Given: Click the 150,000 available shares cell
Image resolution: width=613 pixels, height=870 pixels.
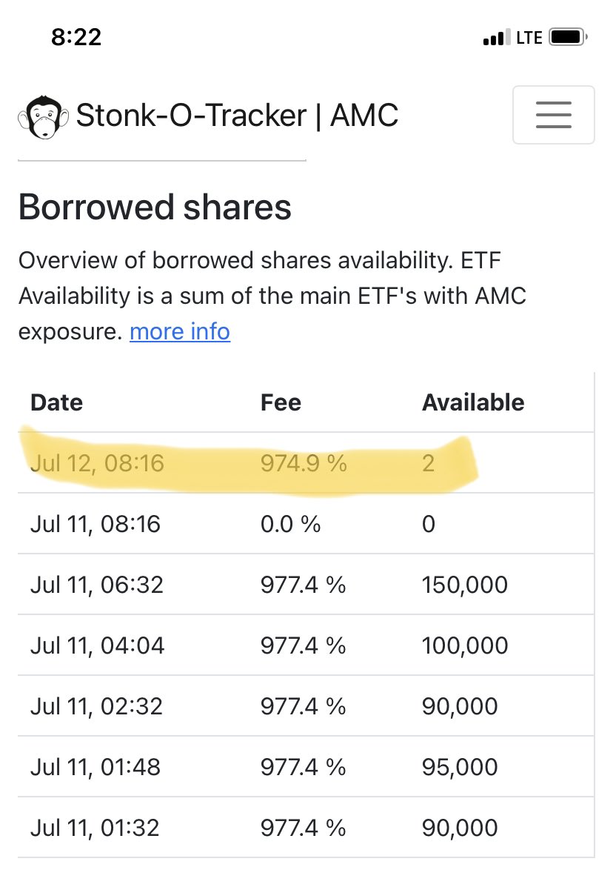Looking at the screenshot, I should (465, 585).
